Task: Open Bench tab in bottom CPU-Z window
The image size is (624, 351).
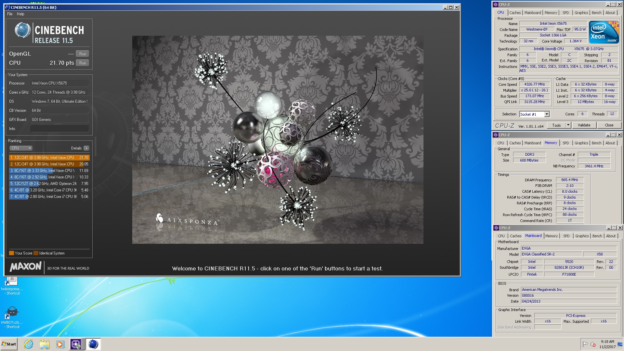Action: 597,236
